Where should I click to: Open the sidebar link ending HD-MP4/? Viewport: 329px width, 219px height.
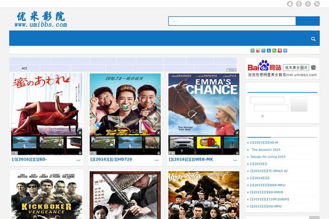pyautogui.click(x=266, y=206)
